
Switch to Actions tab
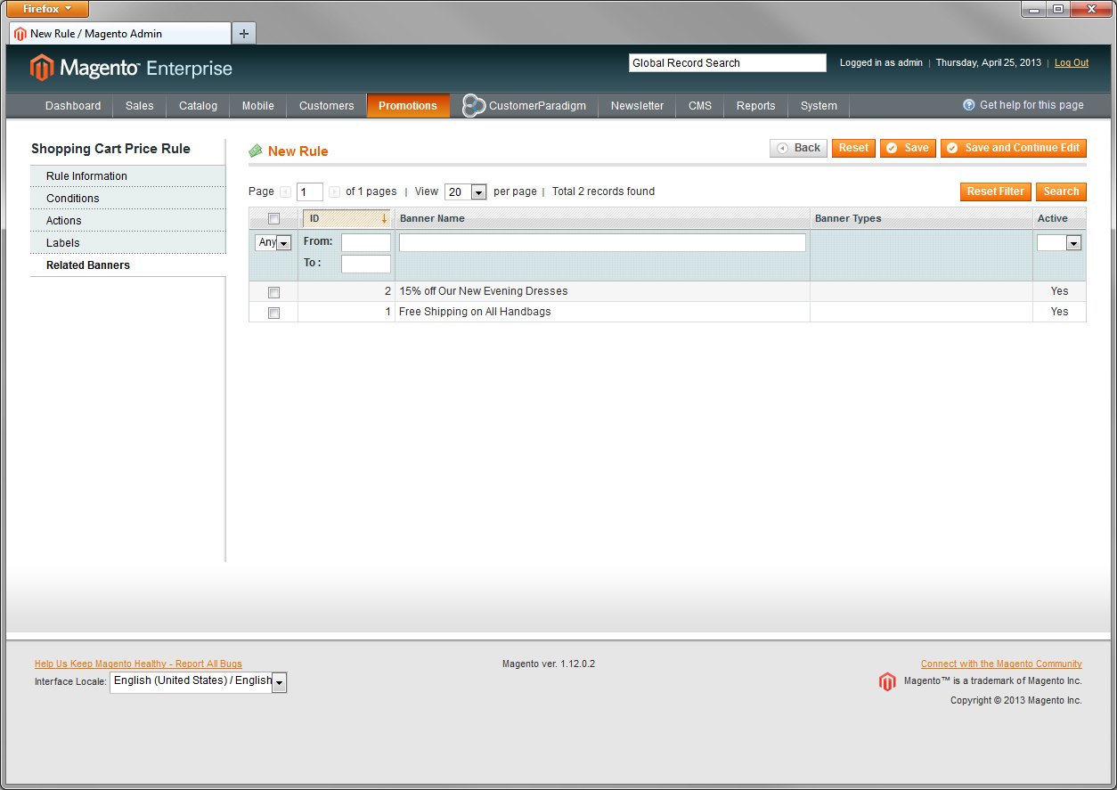(x=128, y=221)
